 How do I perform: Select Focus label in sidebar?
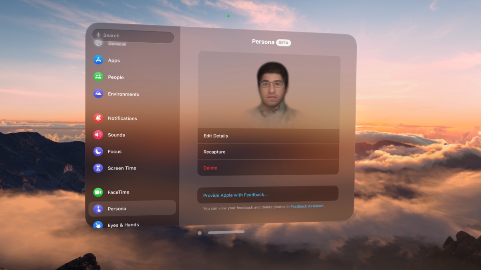[x=115, y=152]
